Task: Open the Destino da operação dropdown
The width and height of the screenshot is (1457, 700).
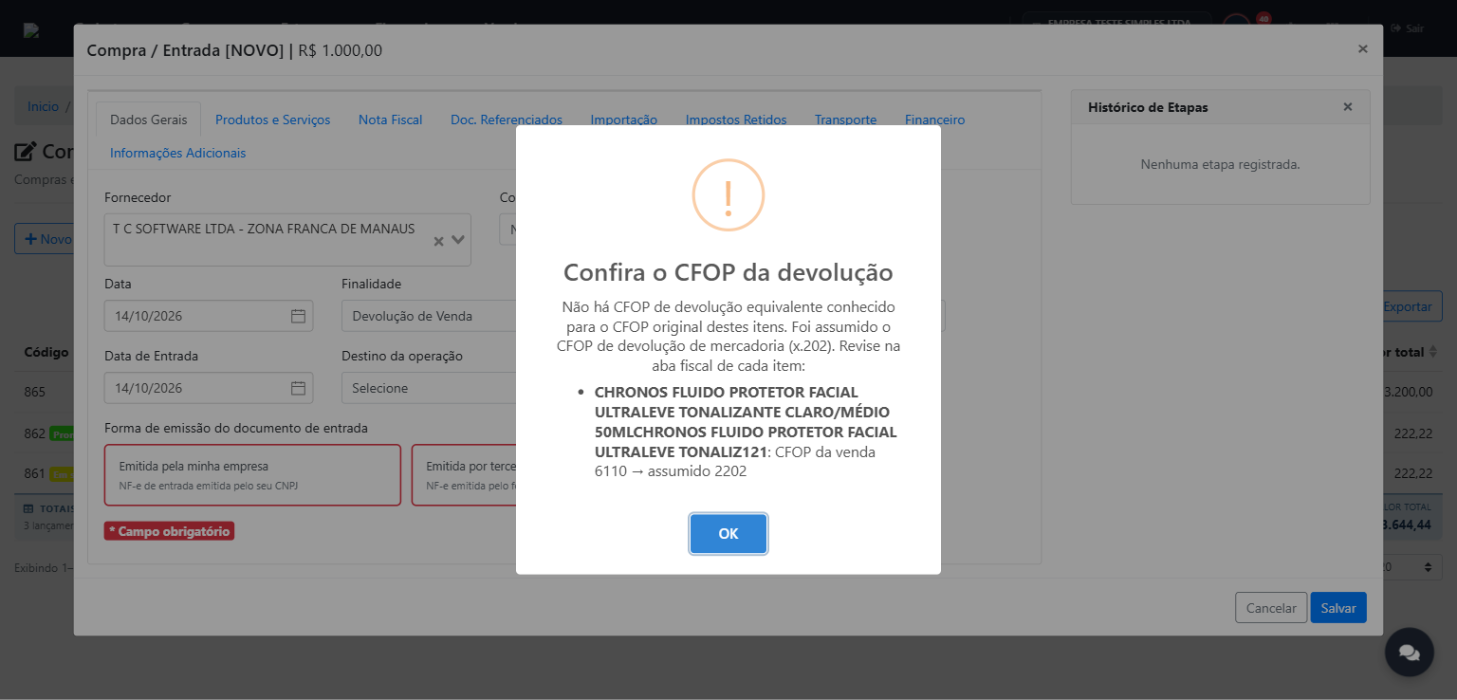Action: click(x=429, y=388)
